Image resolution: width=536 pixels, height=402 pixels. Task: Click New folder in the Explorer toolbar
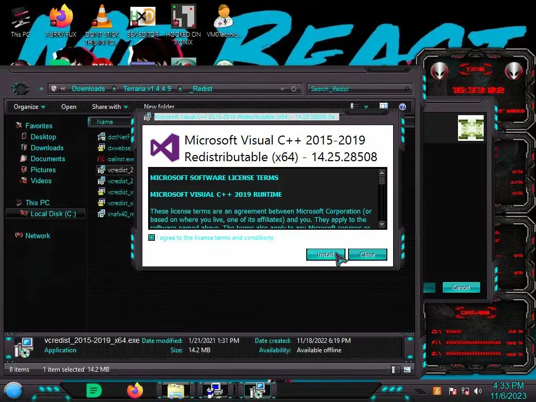[159, 106]
